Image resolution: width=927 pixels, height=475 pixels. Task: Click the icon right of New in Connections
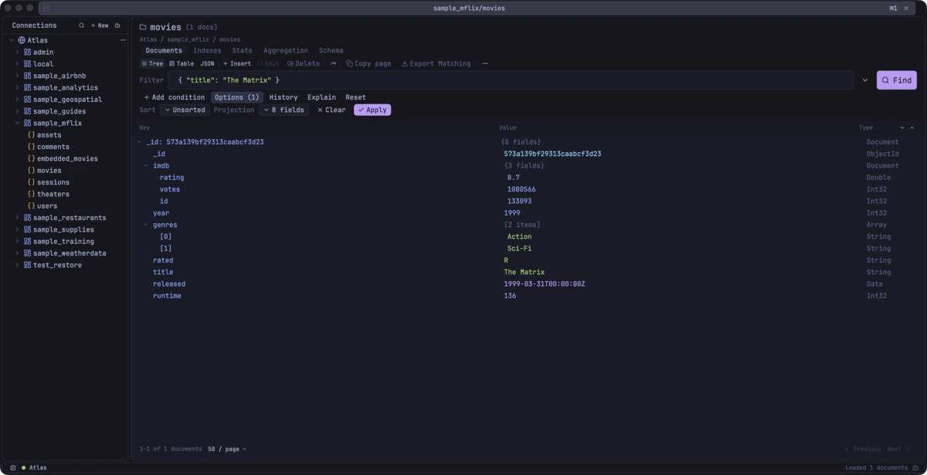[117, 25]
